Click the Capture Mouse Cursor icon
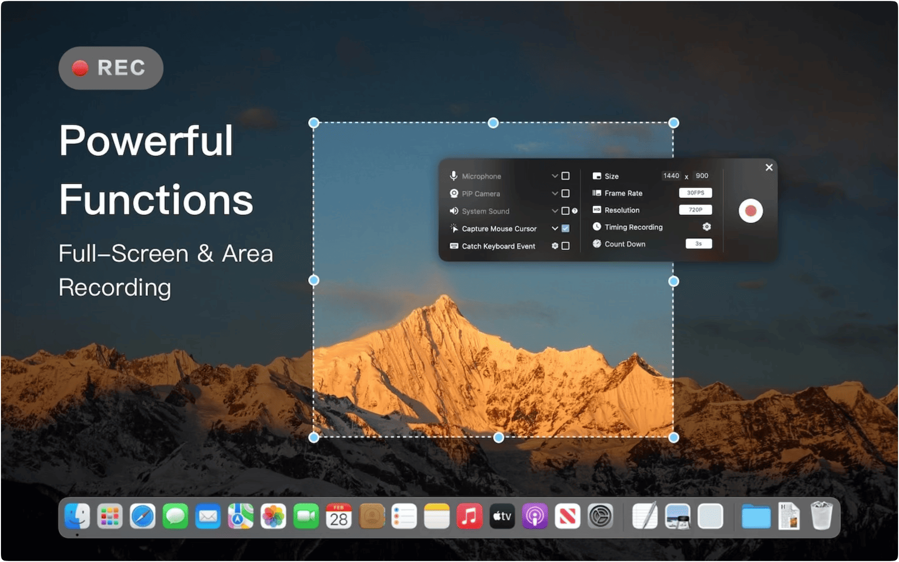This screenshot has width=899, height=562. [x=454, y=228]
